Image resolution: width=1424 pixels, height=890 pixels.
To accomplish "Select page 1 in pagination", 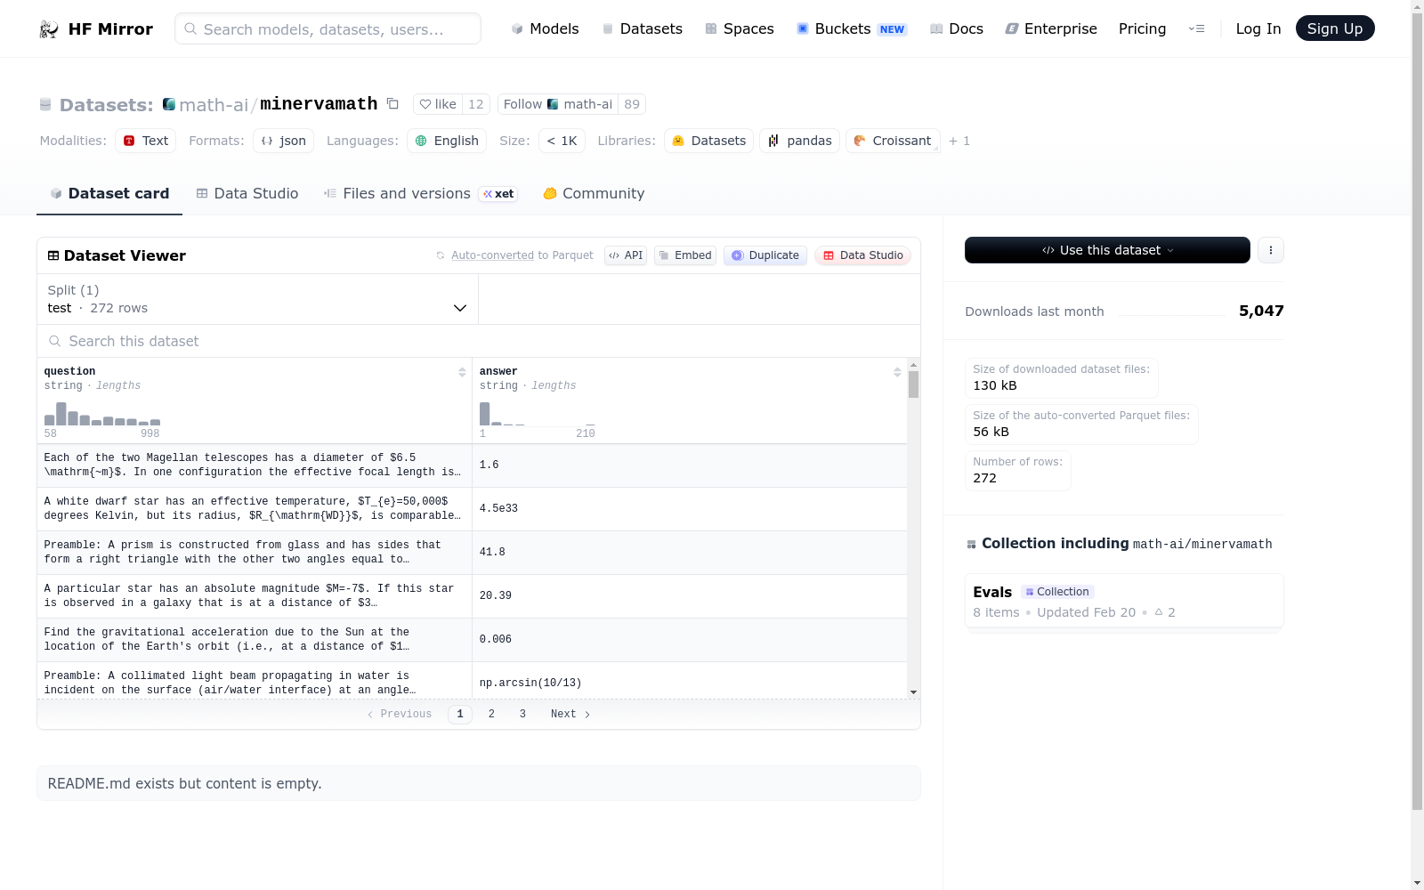I will coord(460,714).
